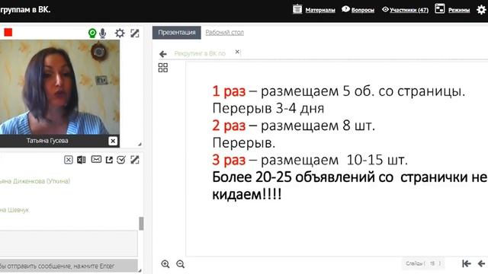Switch to the Рабочий стол tab
The image size is (488, 274).
[225, 32]
